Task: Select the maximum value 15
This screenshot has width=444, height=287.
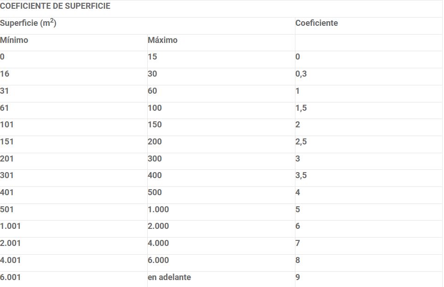Action: click(x=152, y=57)
